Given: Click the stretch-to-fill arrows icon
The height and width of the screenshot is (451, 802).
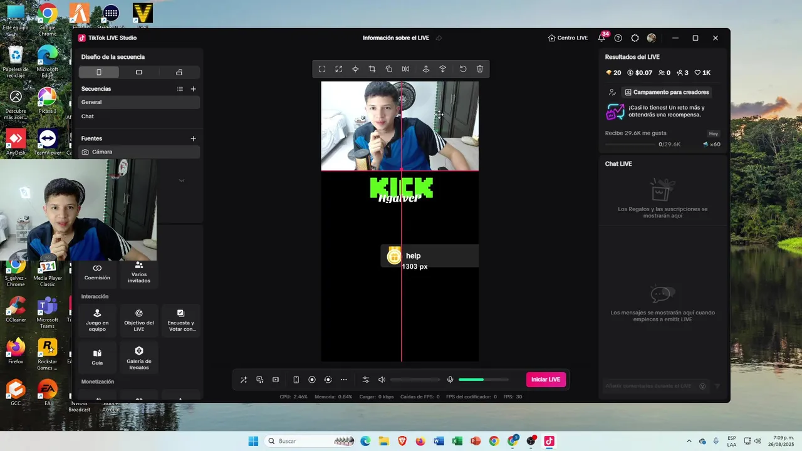Looking at the screenshot, I should click(339, 69).
